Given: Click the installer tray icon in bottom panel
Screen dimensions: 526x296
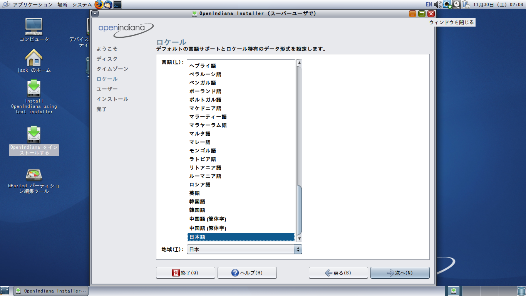Looking at the screenshot, I should click(x=454, y=291).
